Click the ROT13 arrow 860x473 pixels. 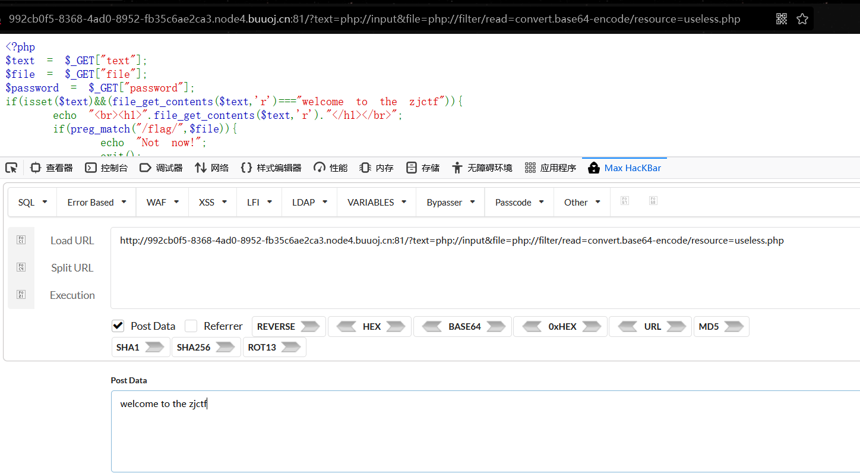(x=291, y=347)
